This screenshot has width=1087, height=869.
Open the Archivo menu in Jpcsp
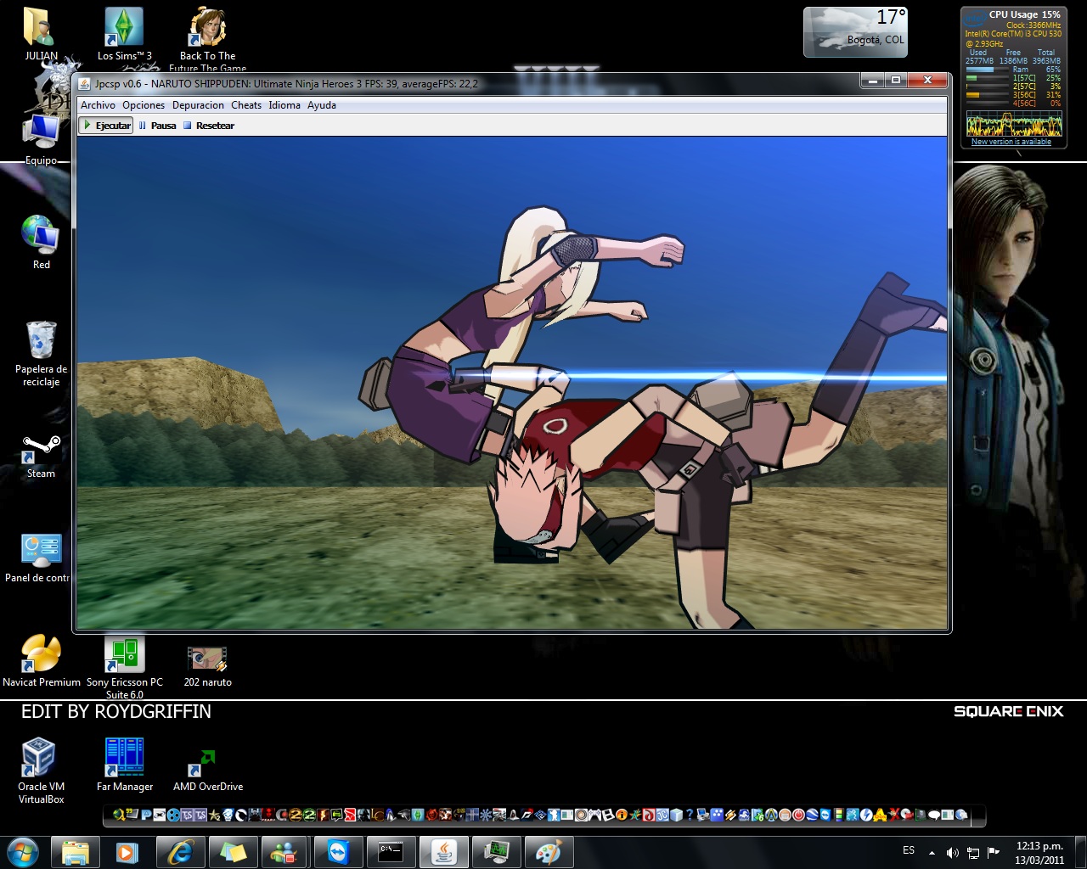[x=98, y=105]
